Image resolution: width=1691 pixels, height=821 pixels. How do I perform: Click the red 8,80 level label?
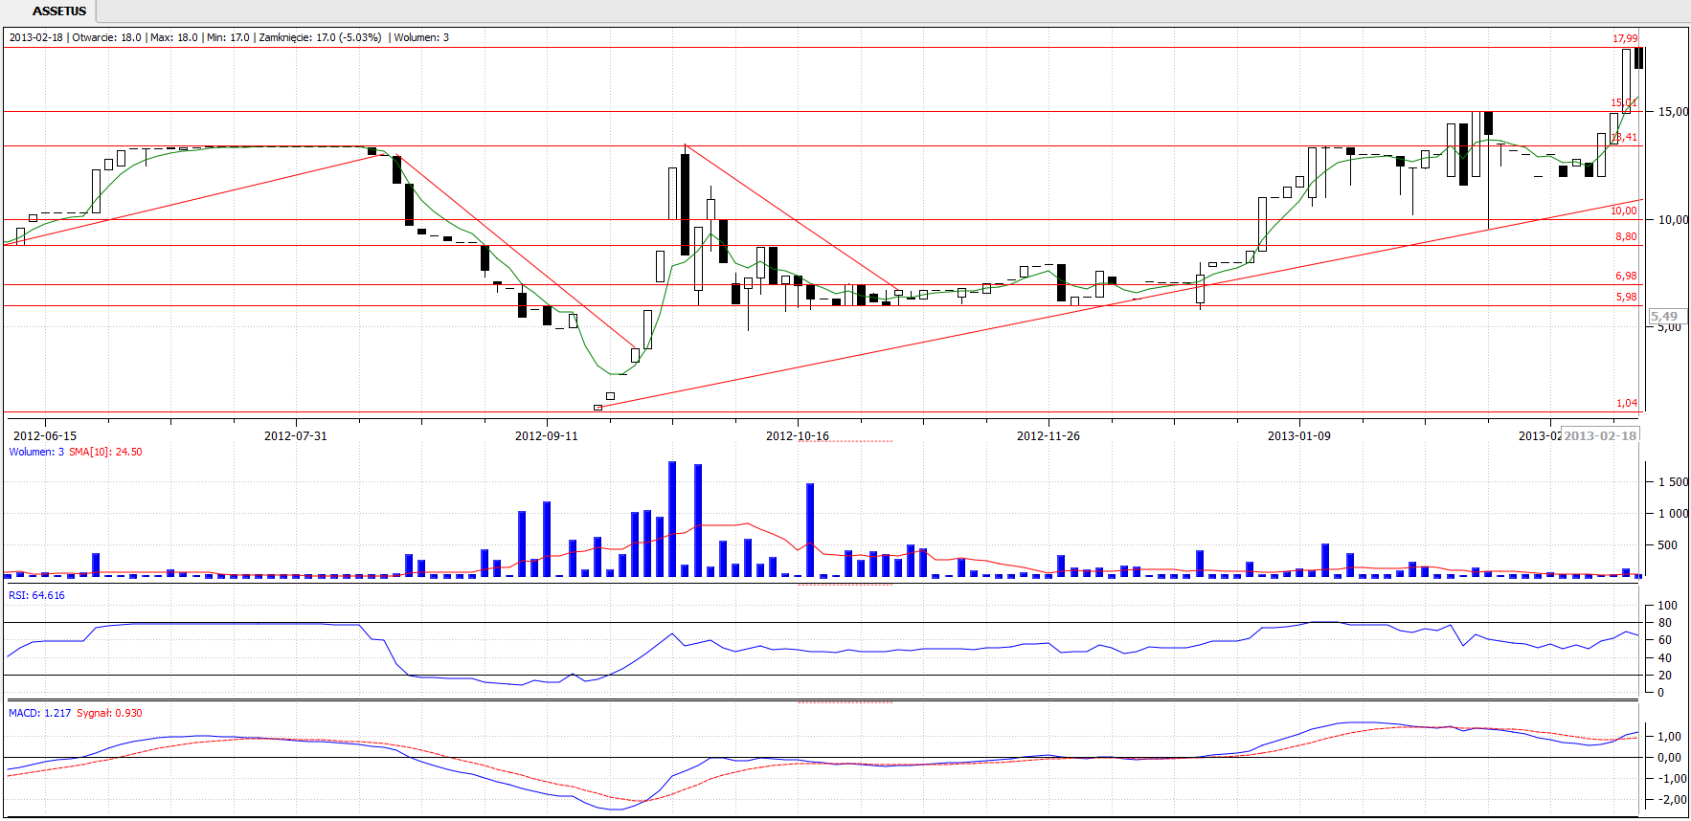(x=1626, y=237)
